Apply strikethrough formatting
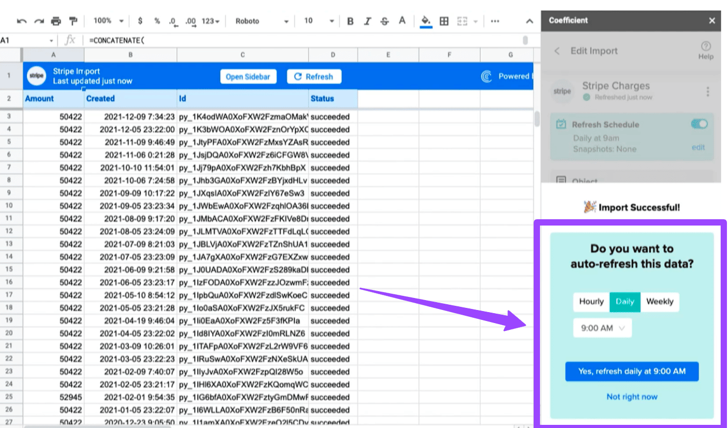 (x=384, y=21)
